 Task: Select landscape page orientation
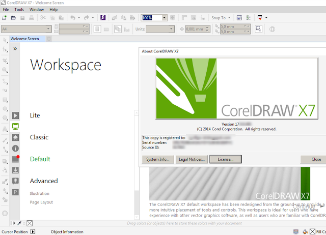(106, 30)
